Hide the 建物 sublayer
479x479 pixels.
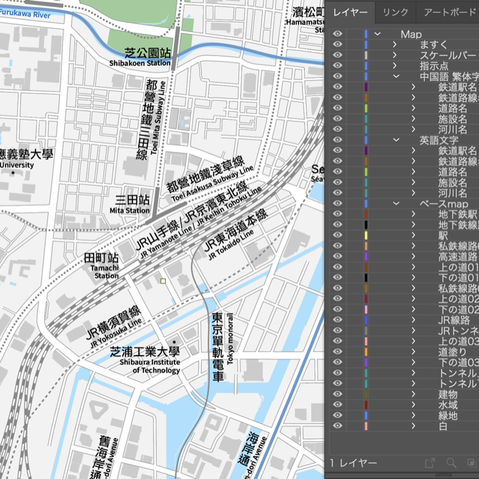(x=337, y=394)
